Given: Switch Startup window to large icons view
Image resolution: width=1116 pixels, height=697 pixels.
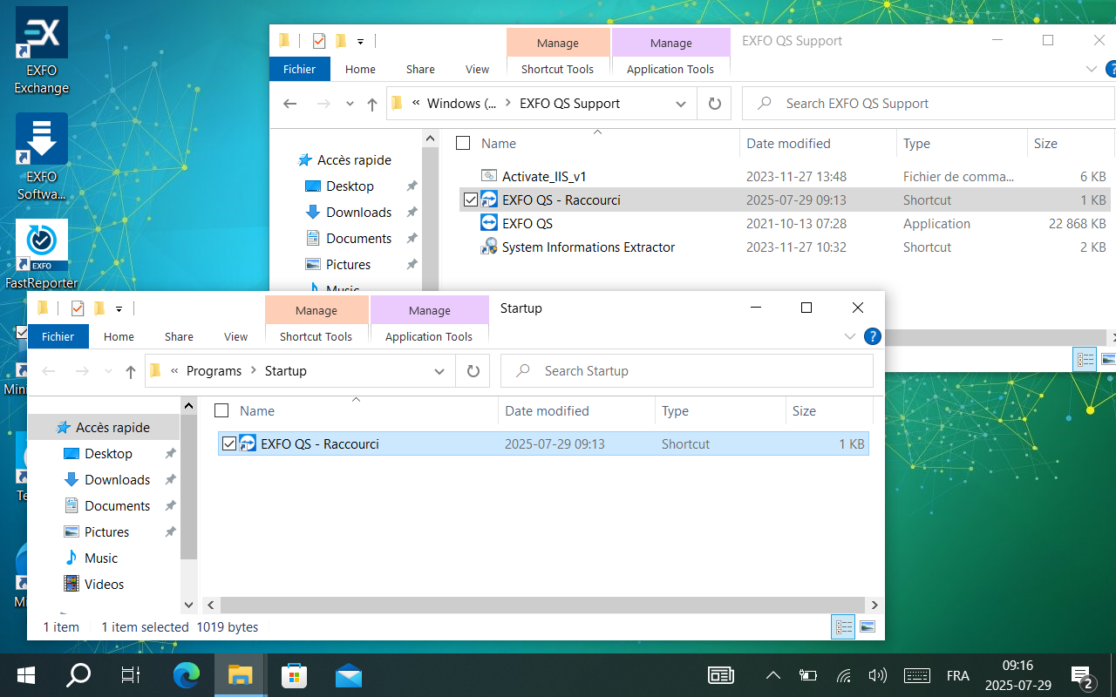Looking at the screenshot, I should click(868, 626).
